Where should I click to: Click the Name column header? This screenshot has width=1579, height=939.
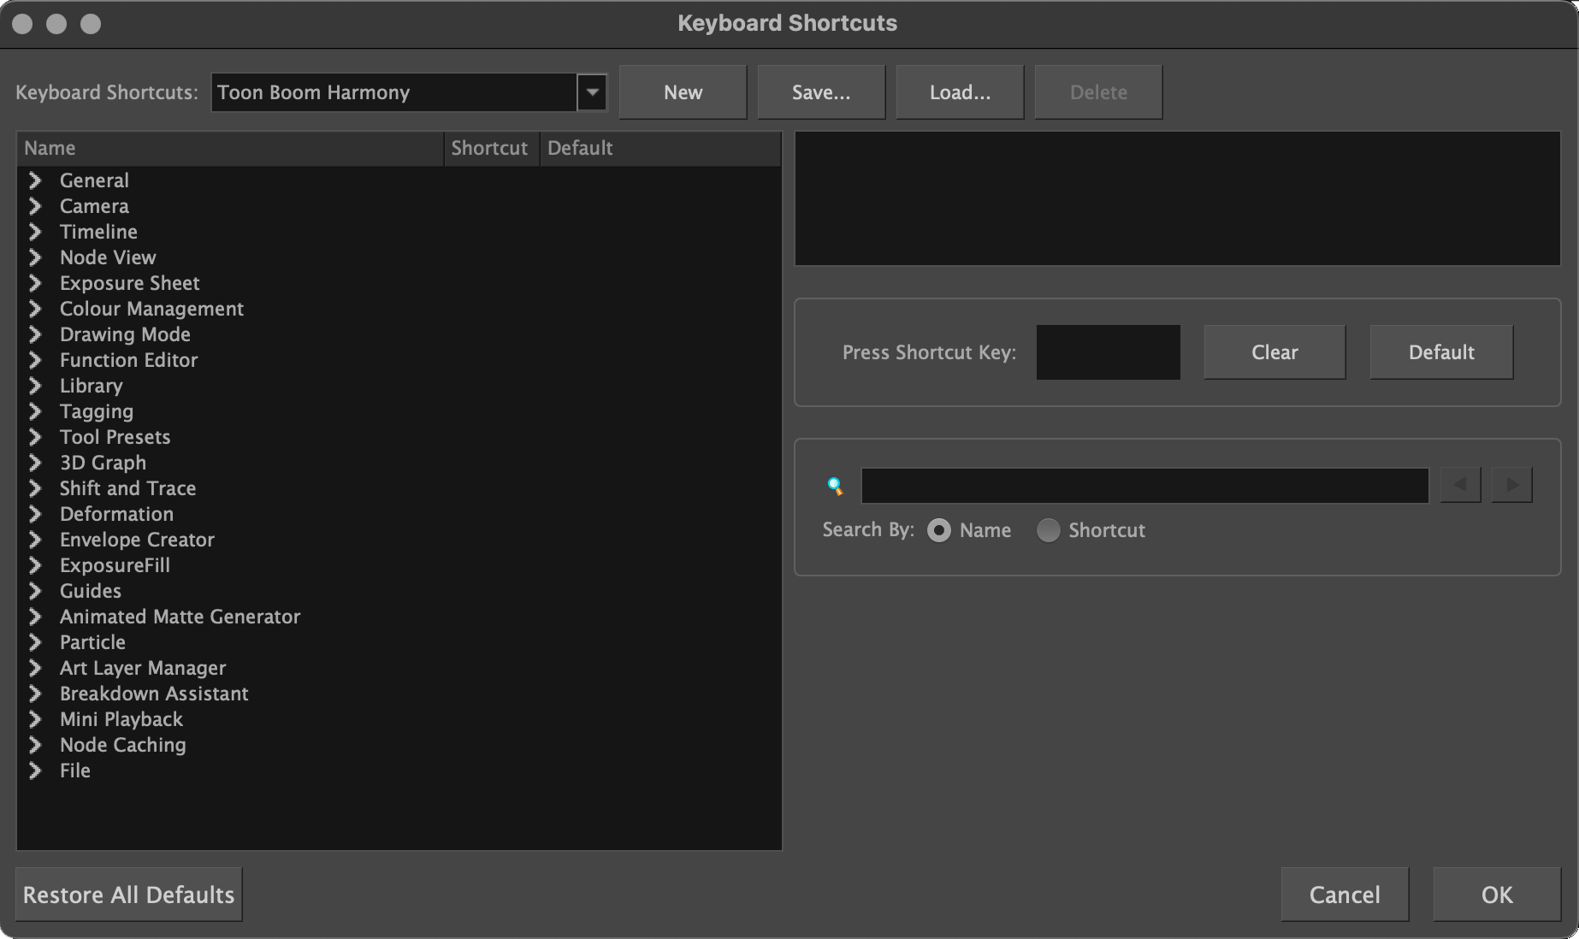[x=230, y=148]
